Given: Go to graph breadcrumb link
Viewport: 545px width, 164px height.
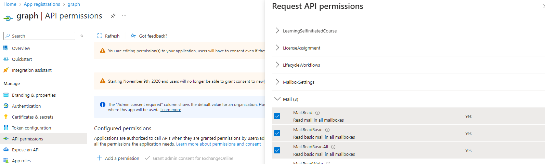Looking at the screenshot, I should click(74, 4).
